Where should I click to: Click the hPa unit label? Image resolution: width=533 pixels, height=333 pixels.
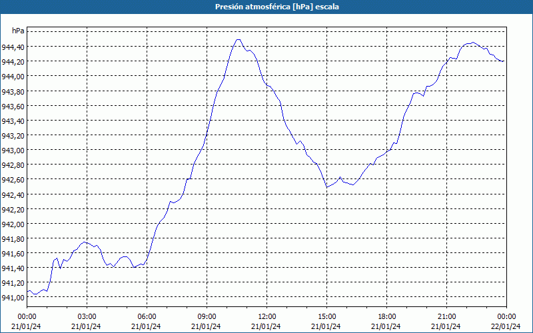(18, 31)
